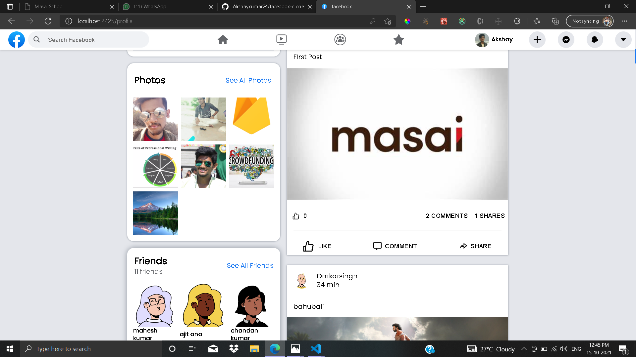Show hidden system tray icons

(524, 349)
